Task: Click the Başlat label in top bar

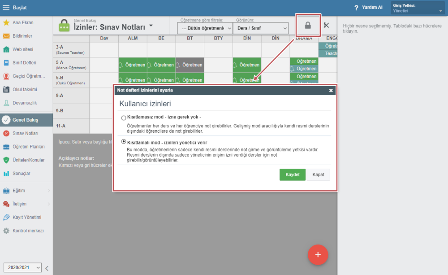Action: pyautogui.click(x=20, y=8)
